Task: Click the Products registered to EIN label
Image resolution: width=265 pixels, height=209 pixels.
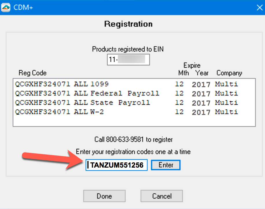Action: (x=128, y=49)
